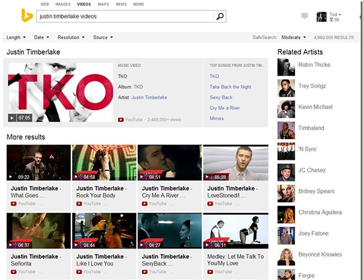Click the rewards medal icon beside 96
Screen dimensions: 363x280
pyautogui.click(x=332, y=20)
